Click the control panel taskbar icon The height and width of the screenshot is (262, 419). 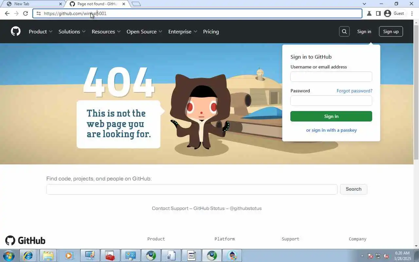(131, 255)
